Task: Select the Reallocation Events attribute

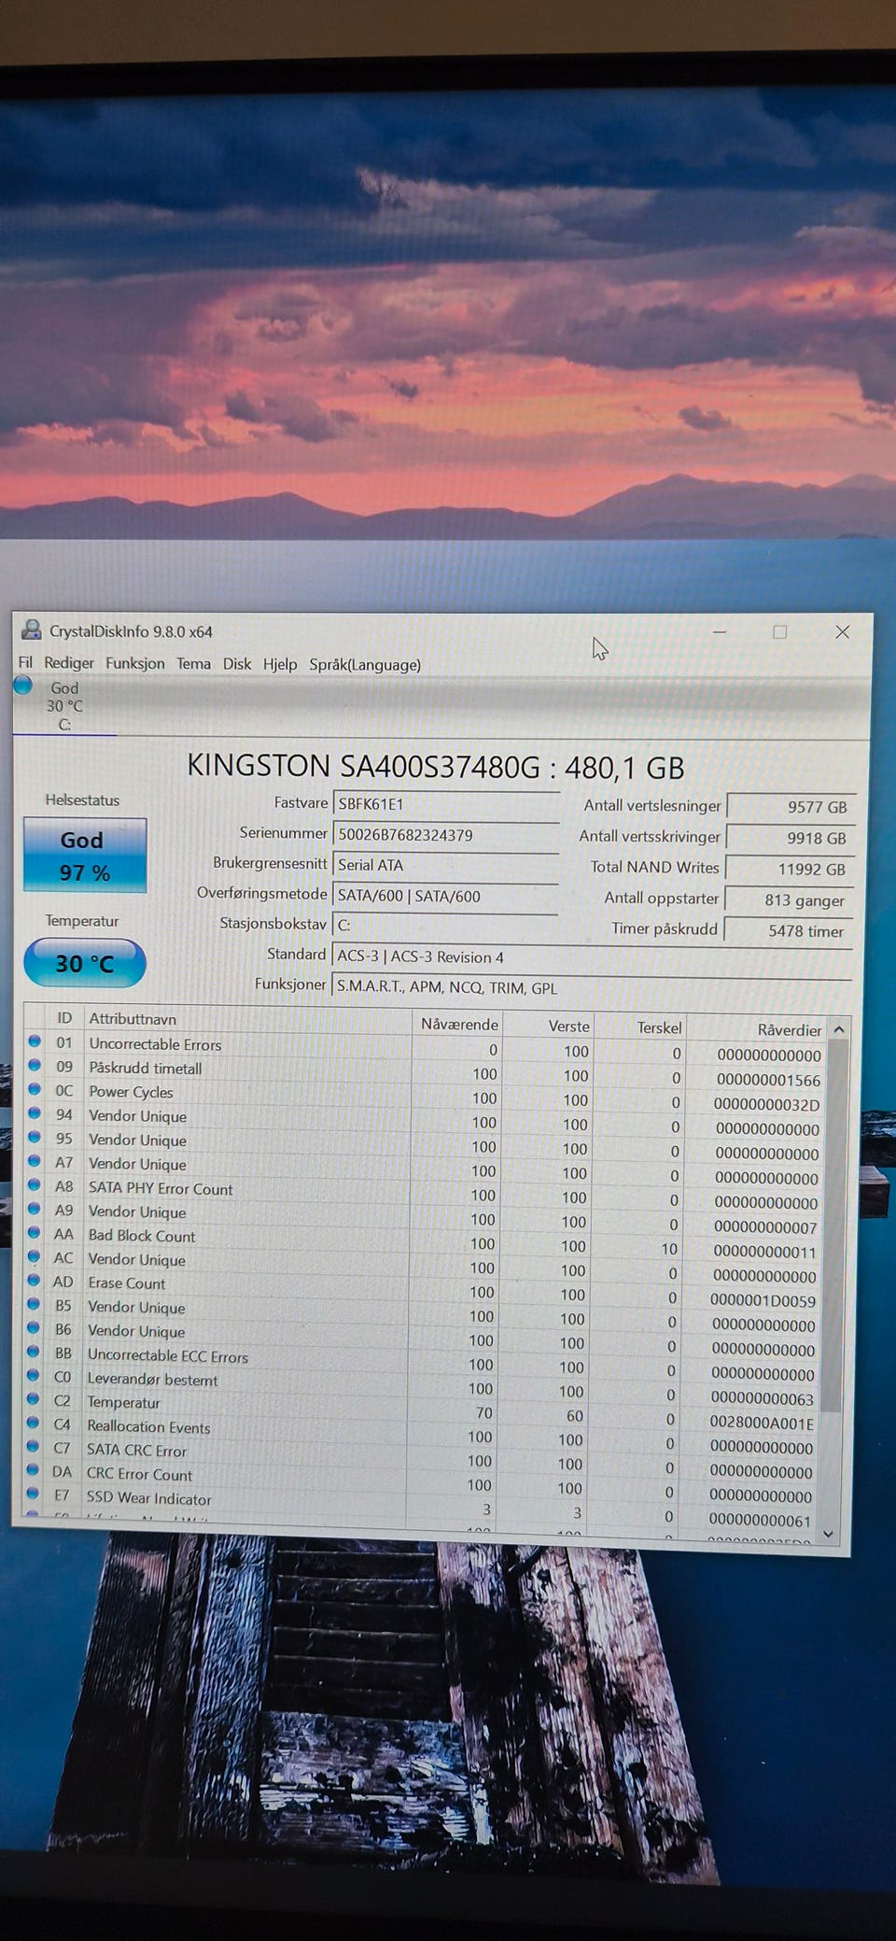Action: [x=148, y=1427]
